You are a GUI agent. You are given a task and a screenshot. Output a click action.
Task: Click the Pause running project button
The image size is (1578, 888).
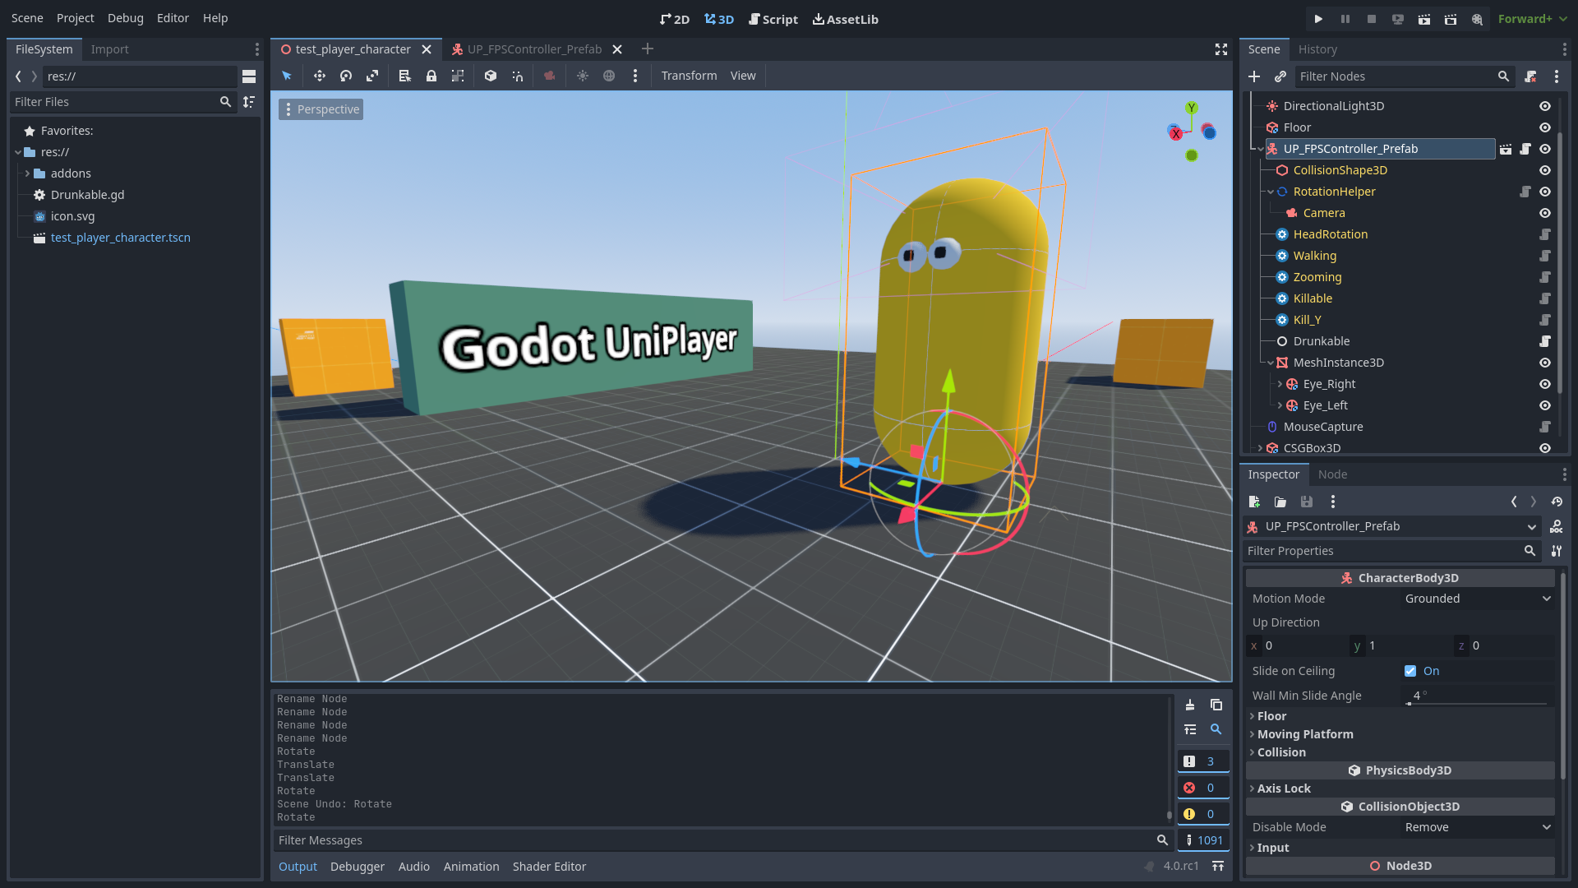click(1345, 19)
